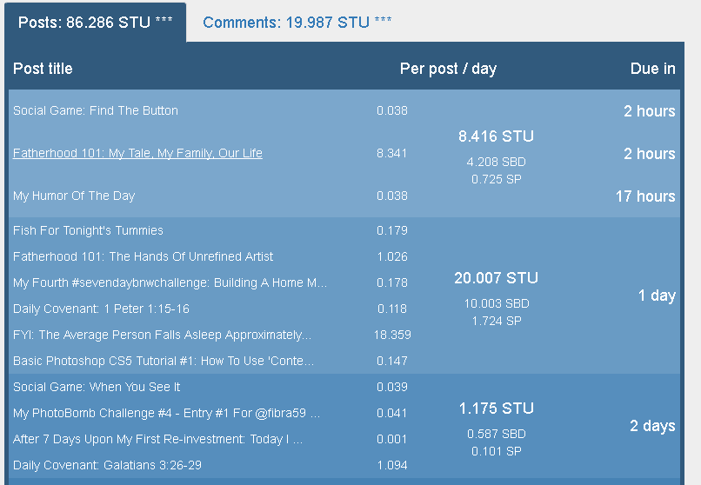Open 'Fatherhood 101: My Tale, My Family, Our Life'

(137, 153)
